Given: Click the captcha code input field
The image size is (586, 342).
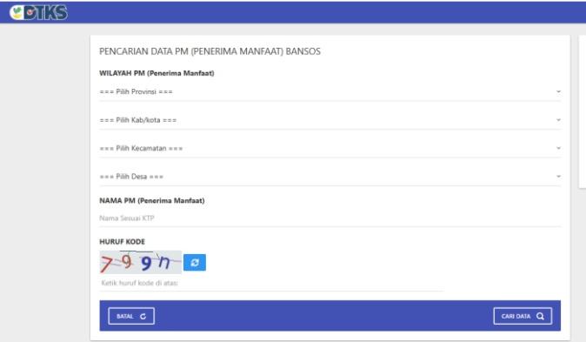Looking at the screenshot, I should pos(272,283).
